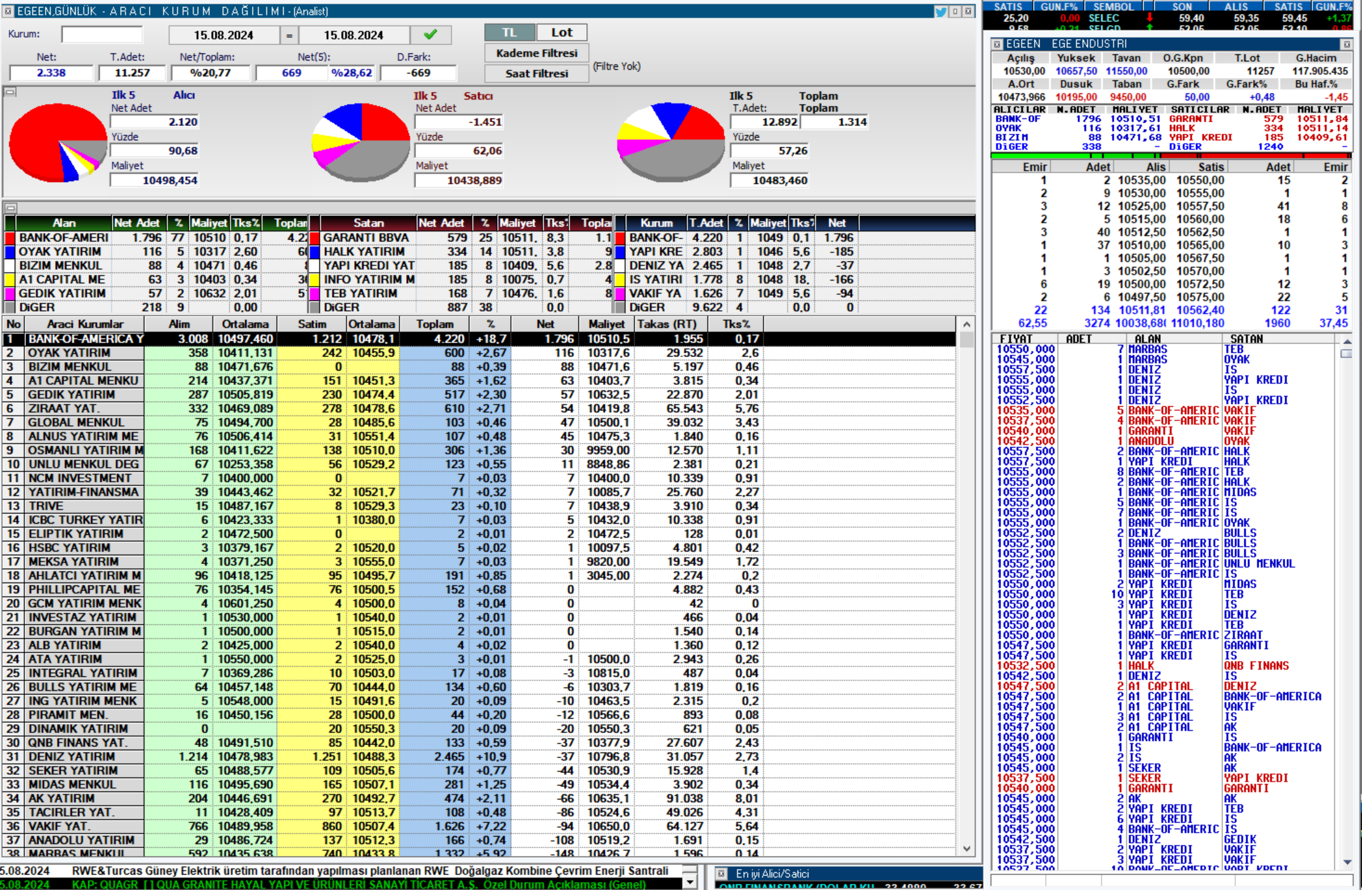The width and height of the screenshot is (1362, 890).
Task: Switch display to TL
Action: [x=509, y=32]
